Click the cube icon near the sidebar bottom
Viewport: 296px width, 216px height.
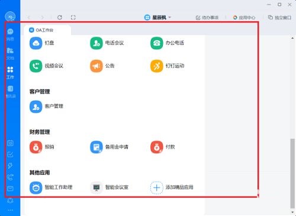click(10, 201)
